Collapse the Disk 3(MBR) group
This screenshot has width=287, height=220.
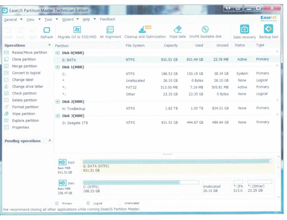point(277,114)
